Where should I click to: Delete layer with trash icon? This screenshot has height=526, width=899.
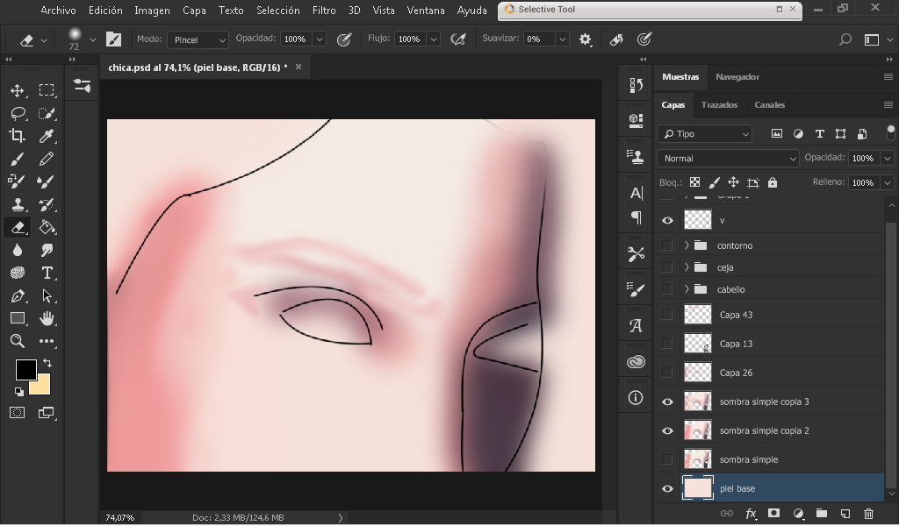(868, 514)
